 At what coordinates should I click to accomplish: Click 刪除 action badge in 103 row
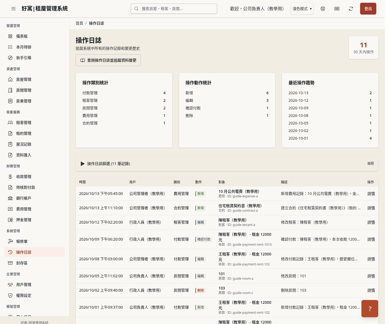click(x=200, y=290)
